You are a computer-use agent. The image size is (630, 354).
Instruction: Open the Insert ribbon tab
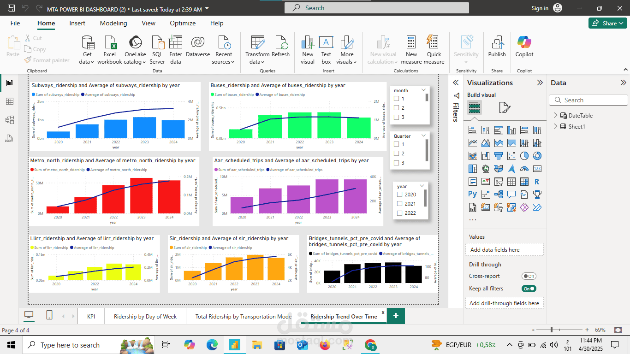pyautogui.click(x=77, y=23)
